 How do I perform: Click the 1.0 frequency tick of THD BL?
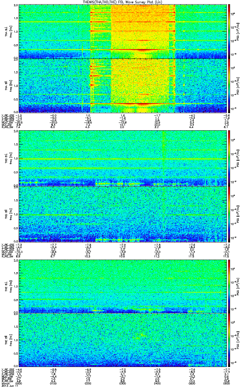click(x=16, y=158)
